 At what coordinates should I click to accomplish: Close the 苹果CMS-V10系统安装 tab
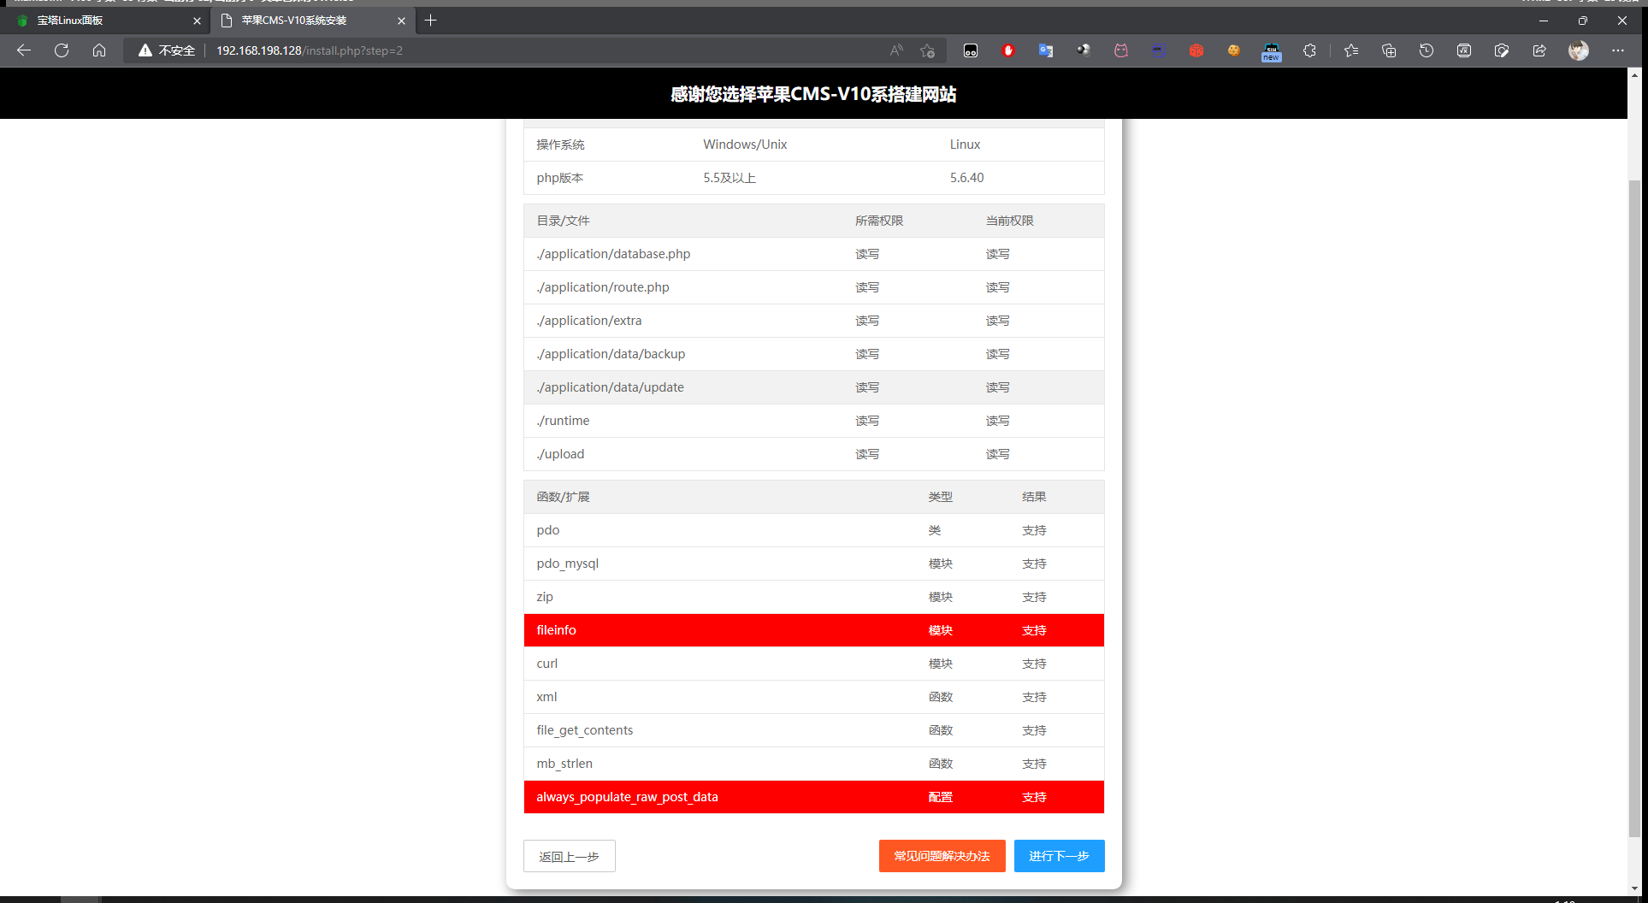point(401,21)
